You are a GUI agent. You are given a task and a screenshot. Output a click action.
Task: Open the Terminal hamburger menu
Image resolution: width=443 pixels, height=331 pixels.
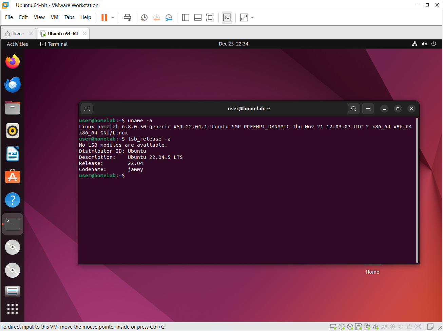[x=368, y=109]
